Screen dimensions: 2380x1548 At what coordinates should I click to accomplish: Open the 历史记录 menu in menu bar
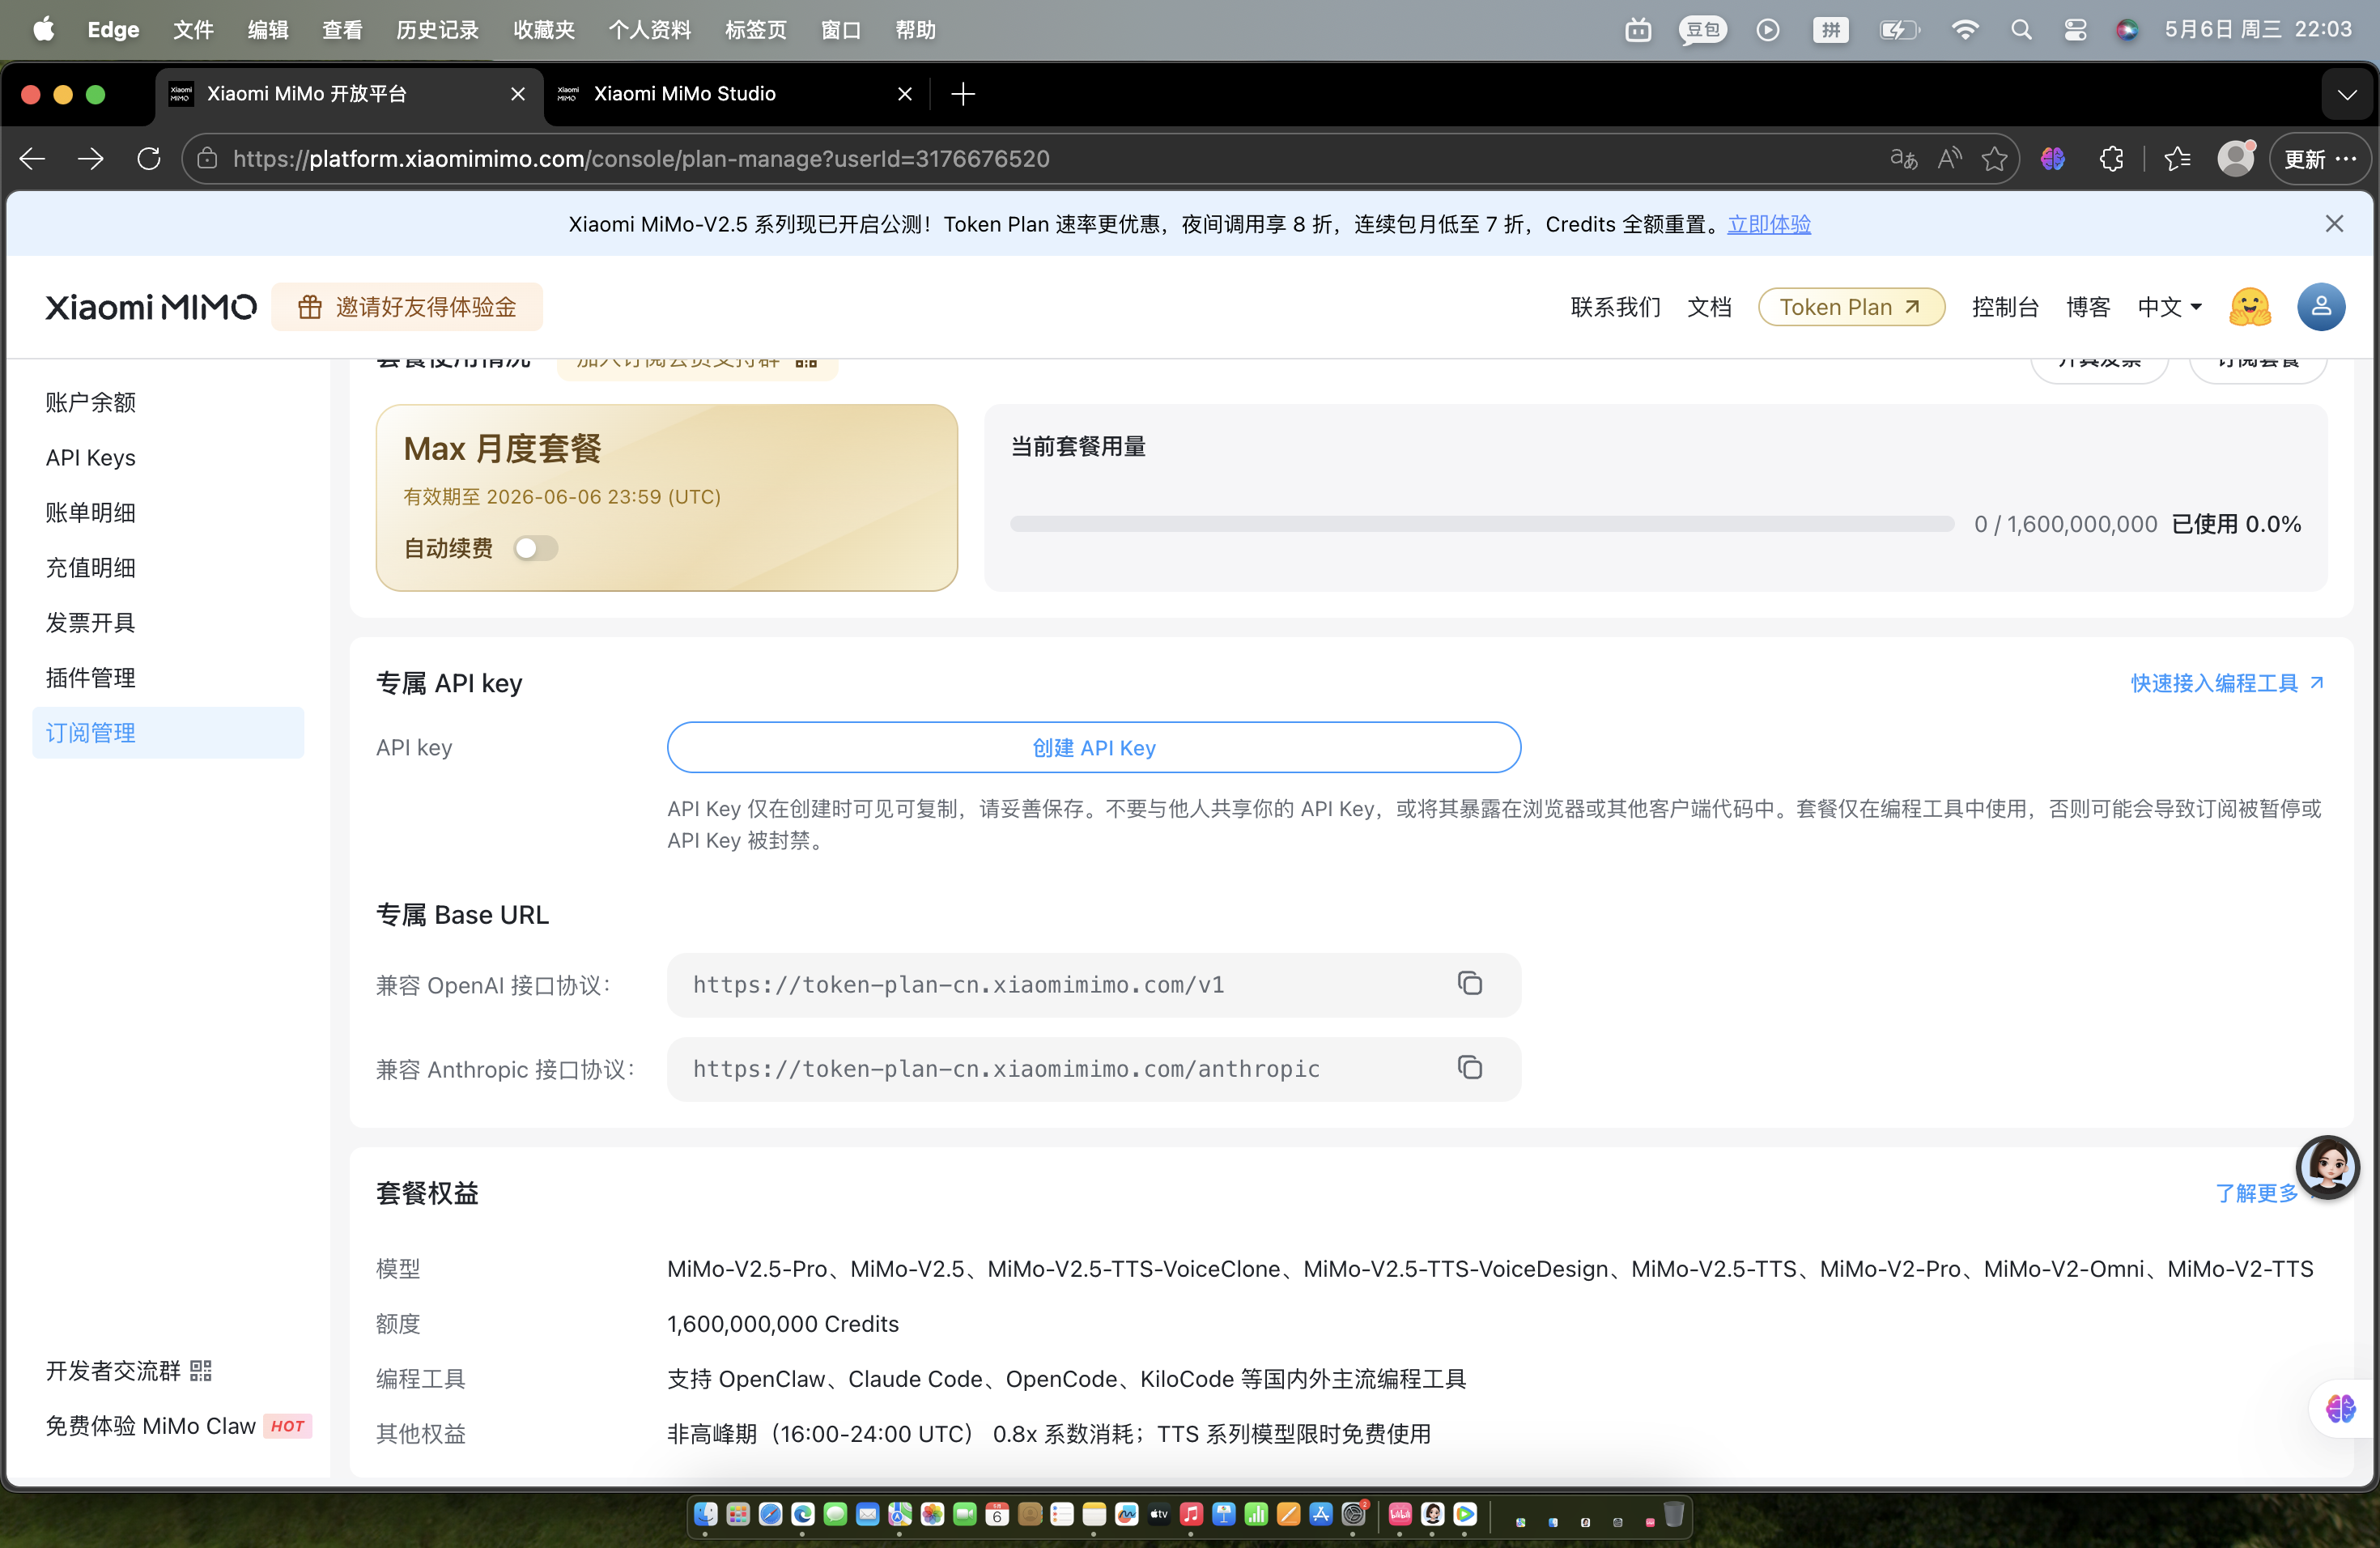(437, 30)
